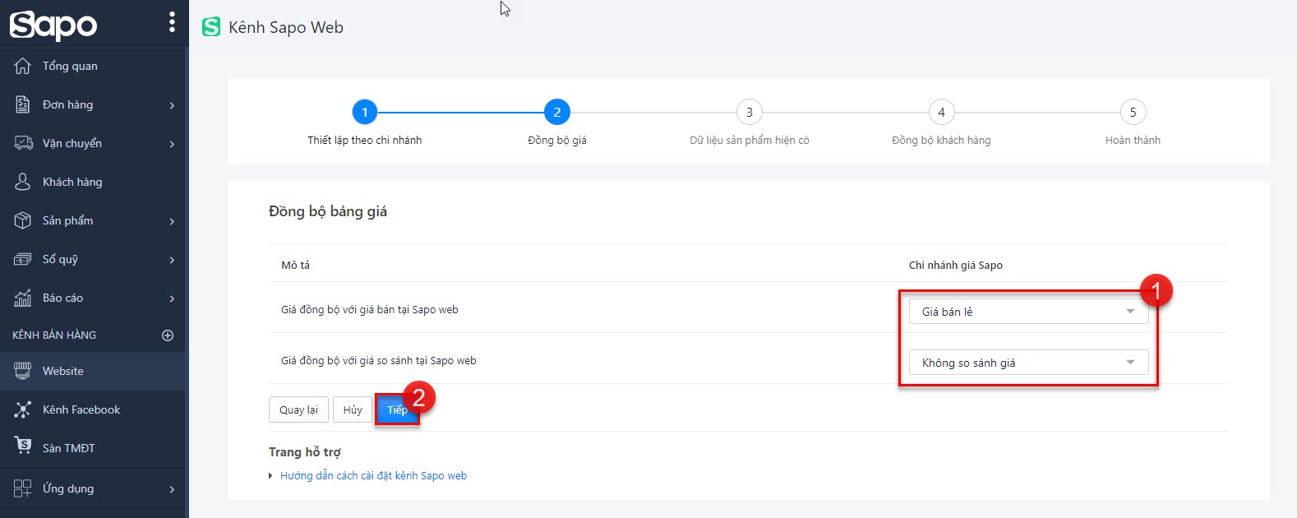Click the Quay lại button
This screenshot has width=1297, height=518.
(298, 409)
